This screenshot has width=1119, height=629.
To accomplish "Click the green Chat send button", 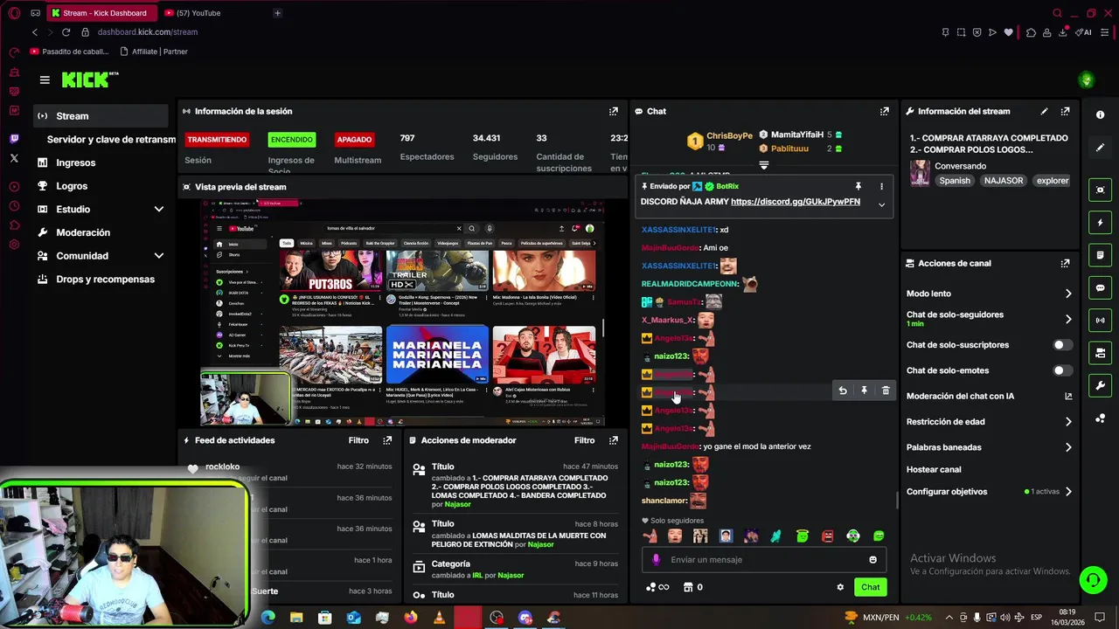I will (x=870, y=587).
